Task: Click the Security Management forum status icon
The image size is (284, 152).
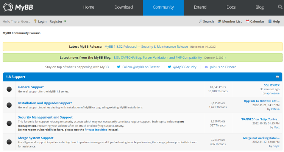Action: (x=9, y=123)
